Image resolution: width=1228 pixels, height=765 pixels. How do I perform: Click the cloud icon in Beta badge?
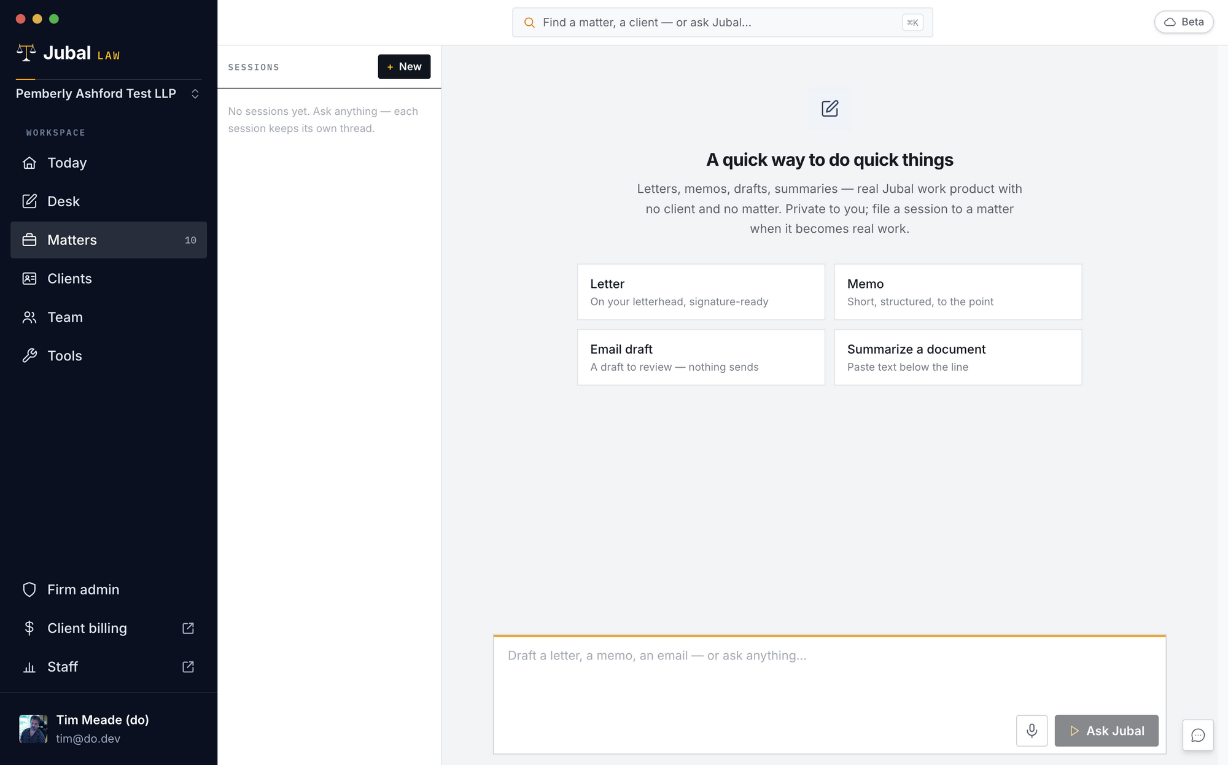pos(1170,22)
